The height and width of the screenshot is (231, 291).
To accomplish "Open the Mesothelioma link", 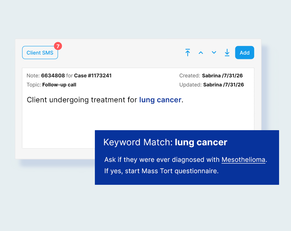I will [243, 160].
